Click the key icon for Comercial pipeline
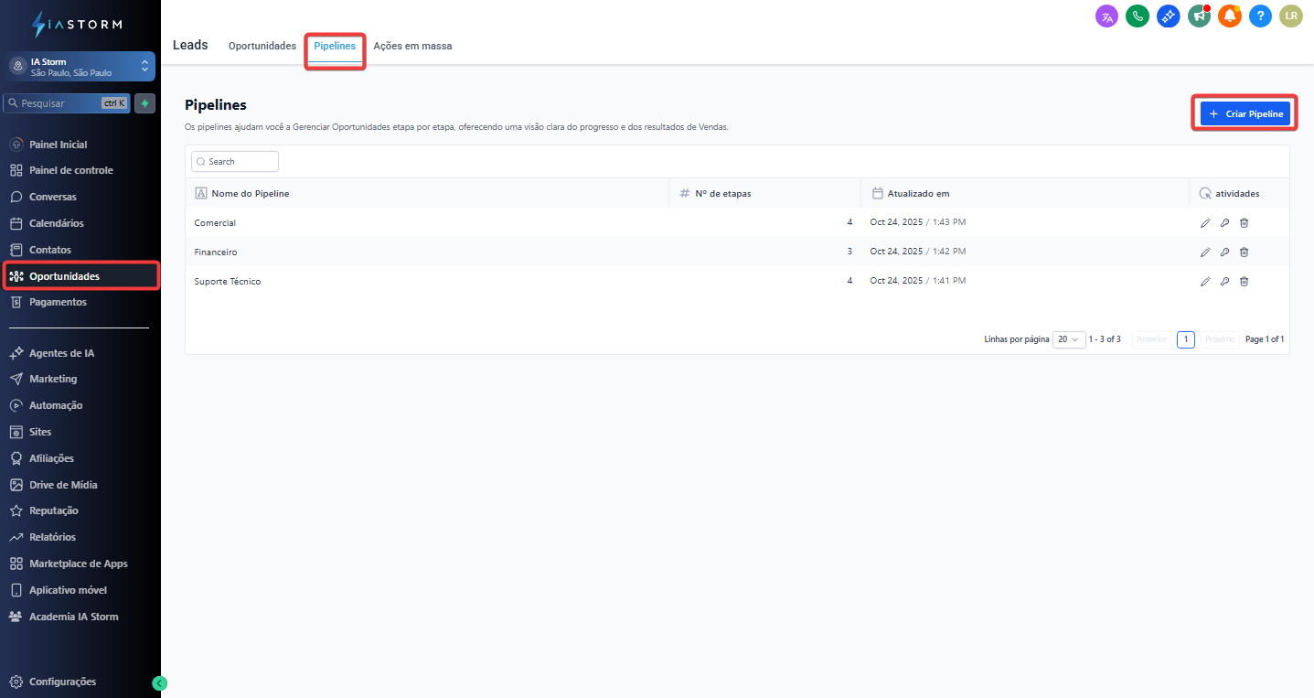Viewport: 1314px width, 698px height. (1224, 222)
